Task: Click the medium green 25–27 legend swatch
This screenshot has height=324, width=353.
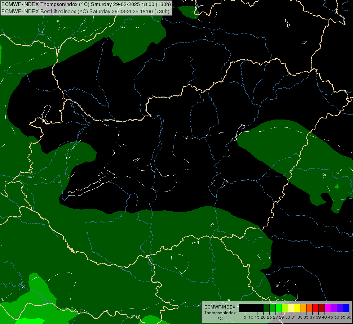Action: [x=273, y=308]
